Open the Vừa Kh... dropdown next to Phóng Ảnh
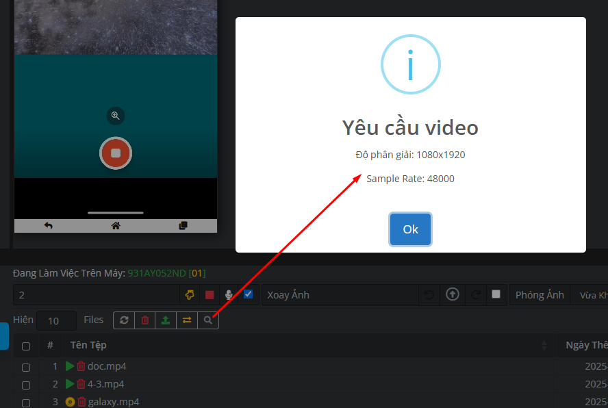 (x=592, y=295)
